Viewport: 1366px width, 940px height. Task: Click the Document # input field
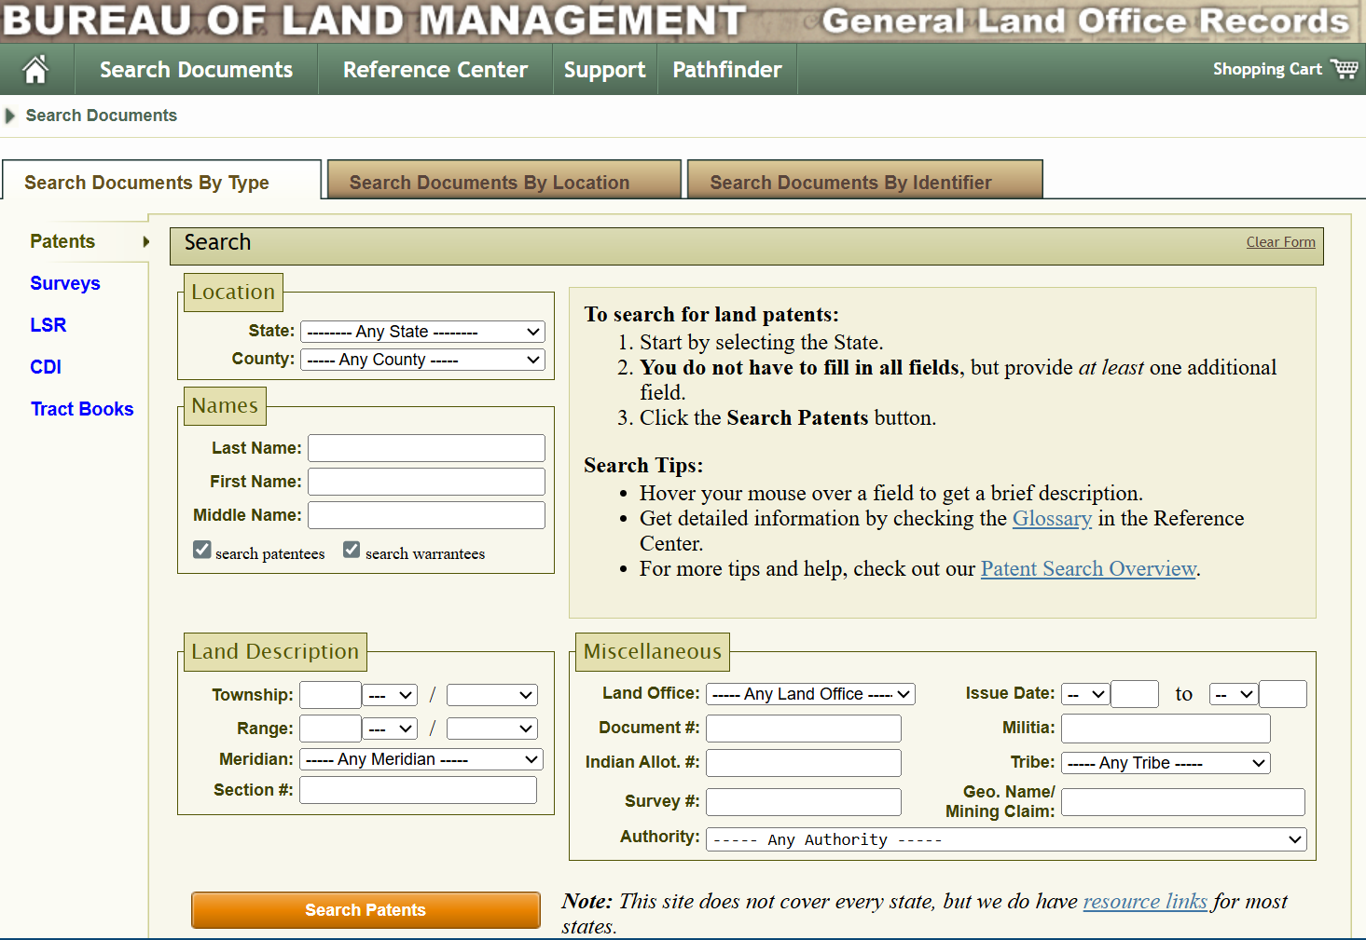click(x=804, y=729)
